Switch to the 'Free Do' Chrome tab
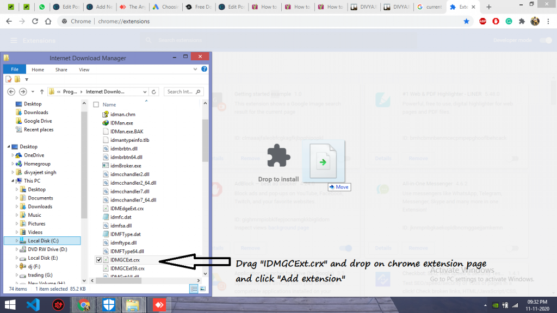Viewport: 557px width, 313px height. coord(199,7)
